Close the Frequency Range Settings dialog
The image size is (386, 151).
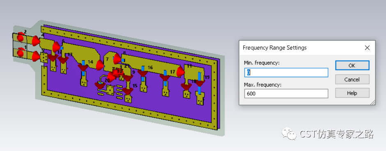point(367,48)
